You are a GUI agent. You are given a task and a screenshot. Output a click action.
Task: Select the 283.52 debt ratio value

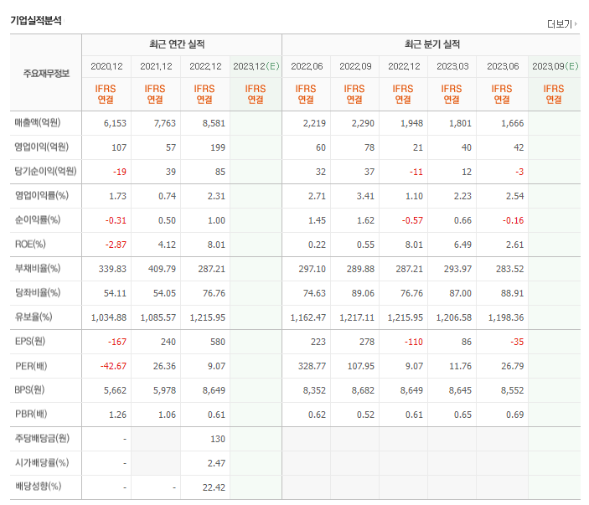[x=509, y=269]
